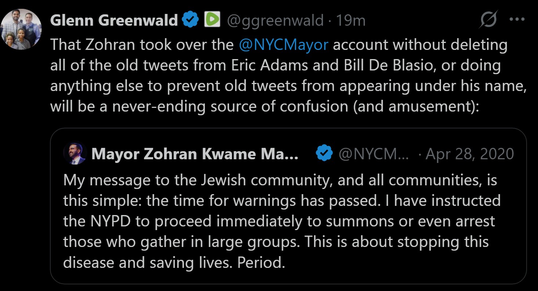Image resolution: width=538 pixels, height=291 pixels.
Task: Click the Glenn Greenwald display name
Action: (114, 20)
